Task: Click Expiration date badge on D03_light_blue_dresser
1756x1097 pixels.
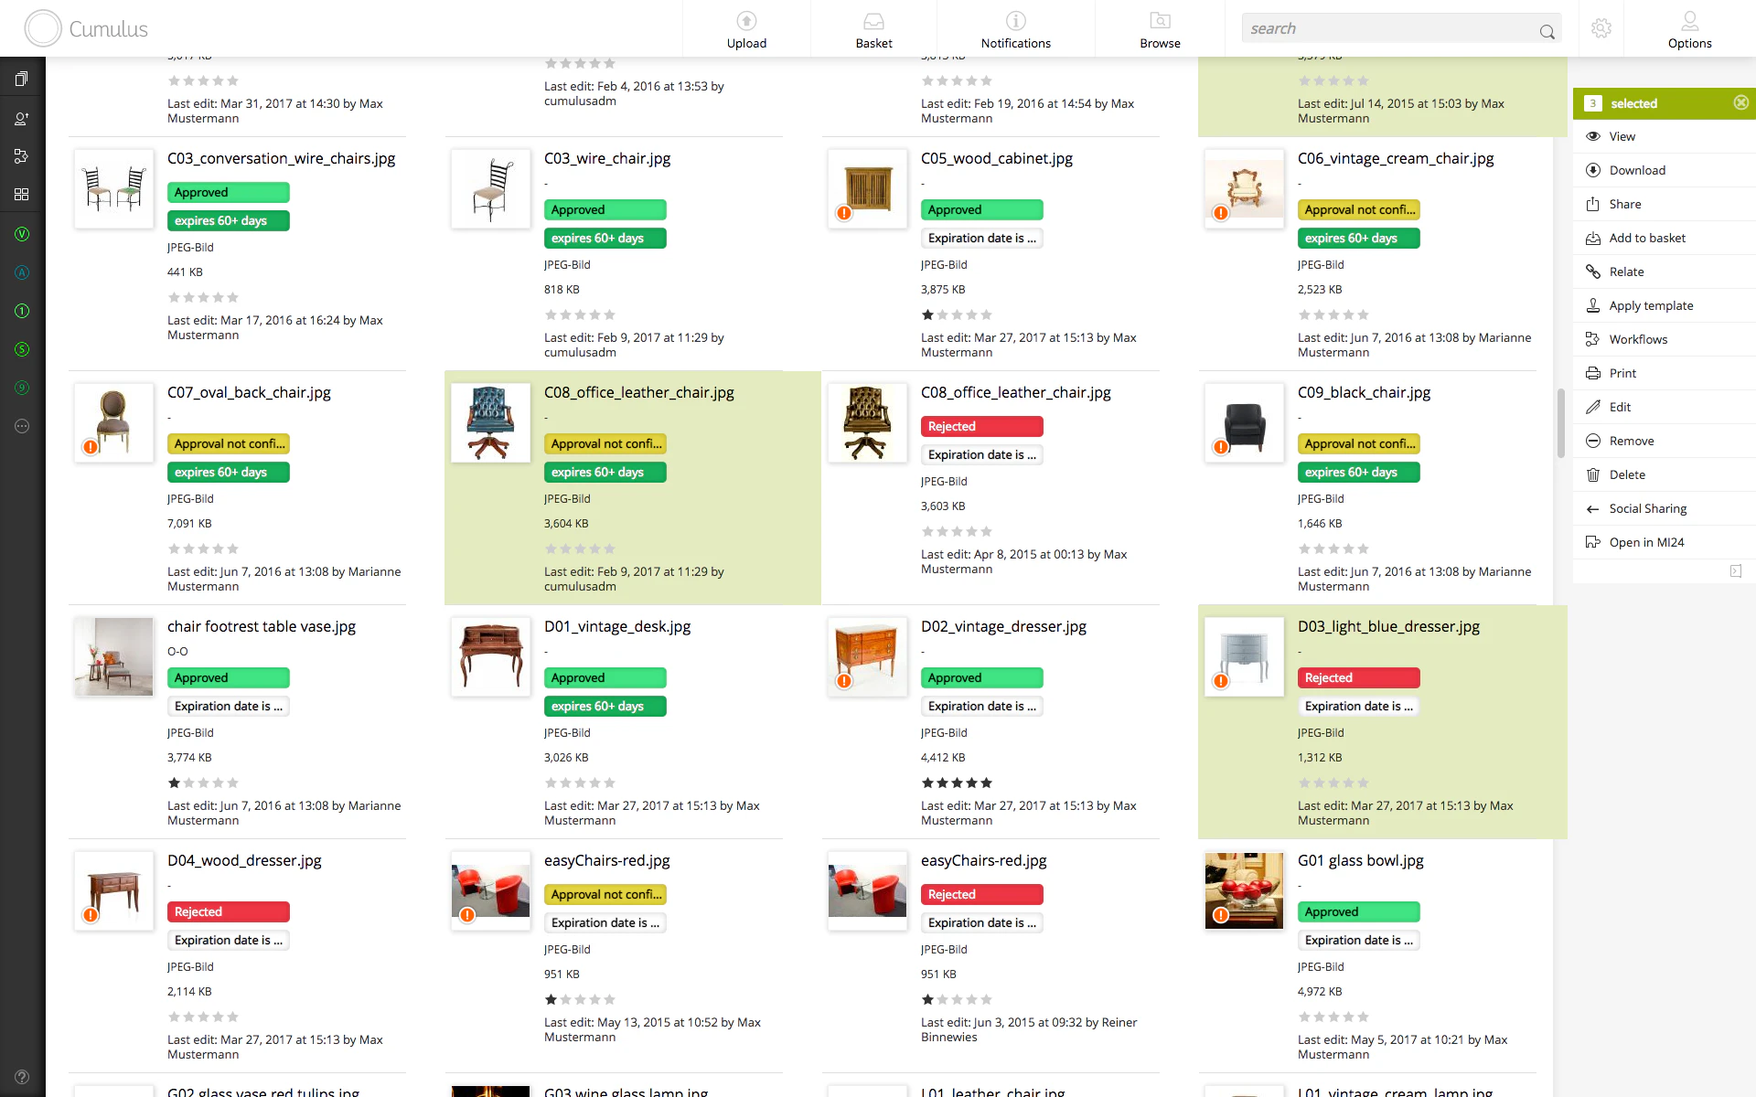Action: click(x=1358, y=706)
